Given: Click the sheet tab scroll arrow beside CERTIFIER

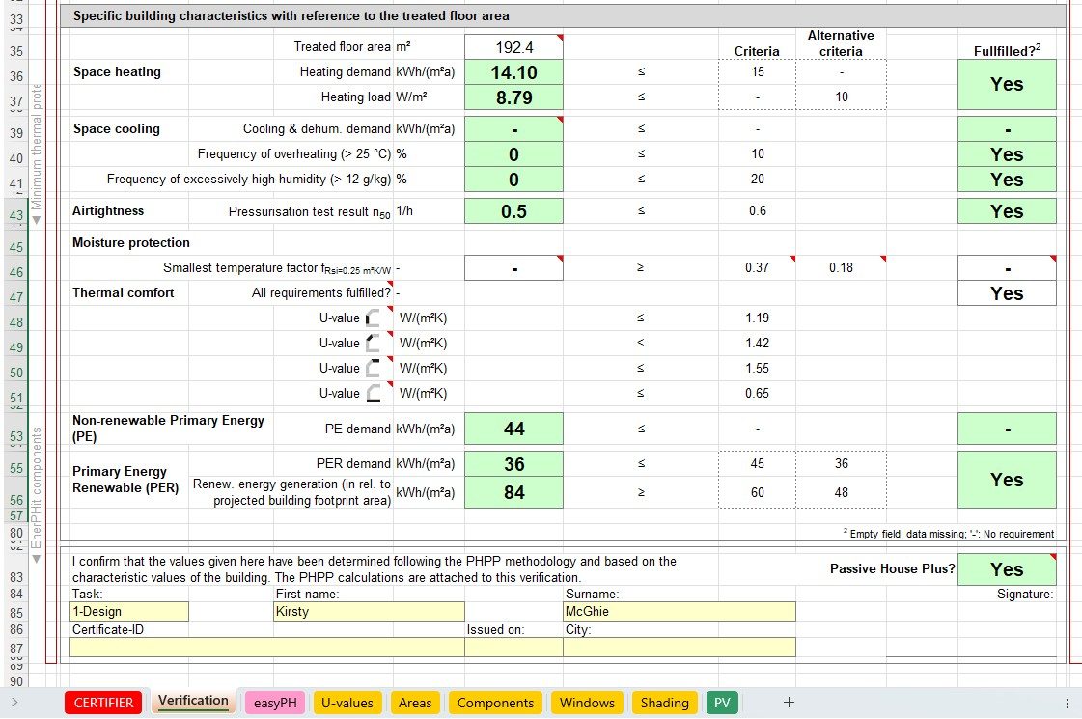Looking at the screenshot, I should tap(14, 703).
